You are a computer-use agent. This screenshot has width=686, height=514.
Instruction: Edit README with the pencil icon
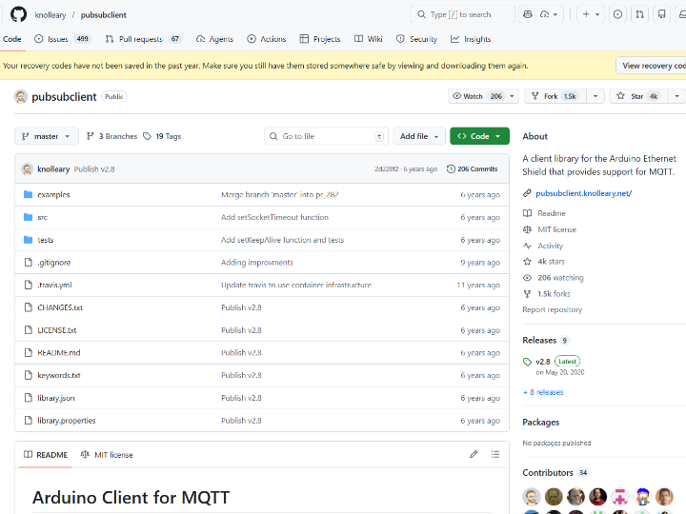[474, 455]
